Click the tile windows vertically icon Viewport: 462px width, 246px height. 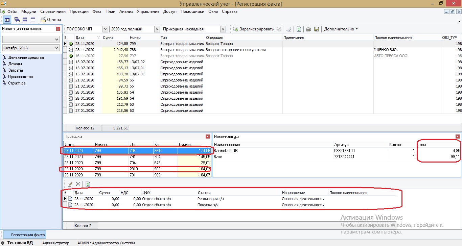[33, 20]
